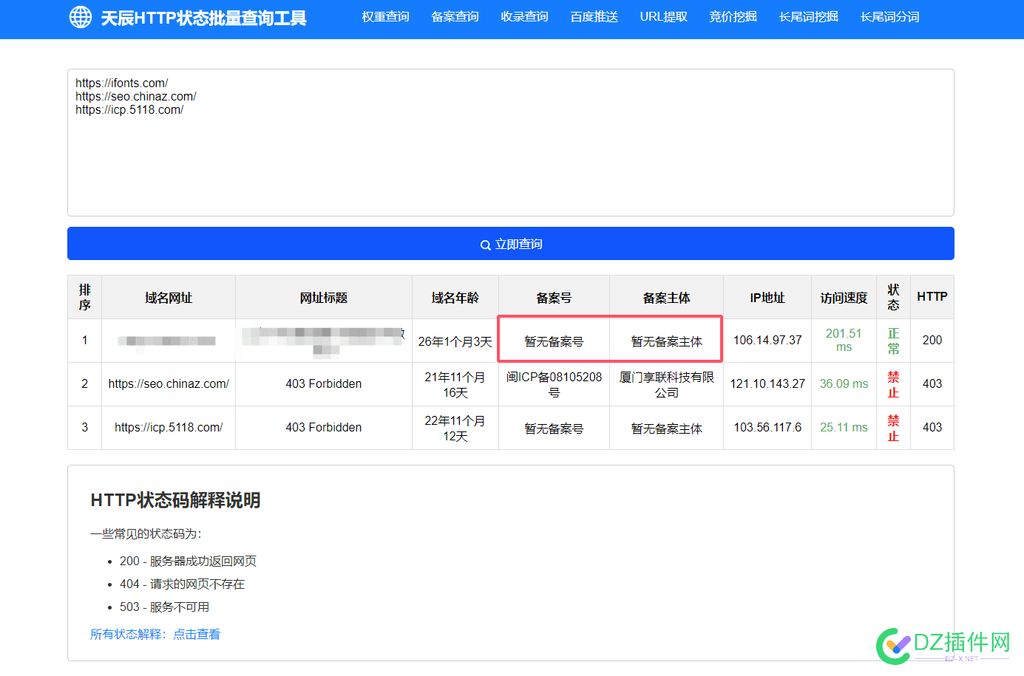Open URL提取 in top navigation
The height and width of the screenshot is (676, 1024).
click(x=663, y=17)
